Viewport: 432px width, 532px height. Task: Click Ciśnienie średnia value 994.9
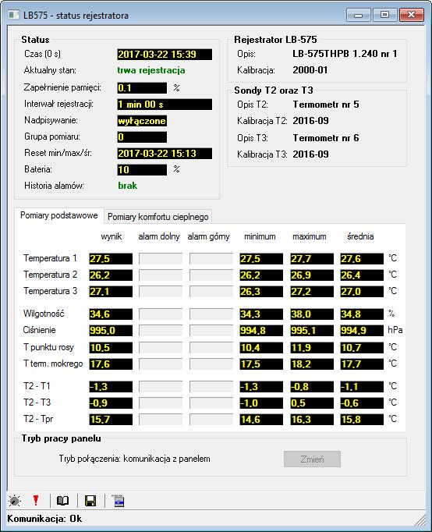[362, 331]
